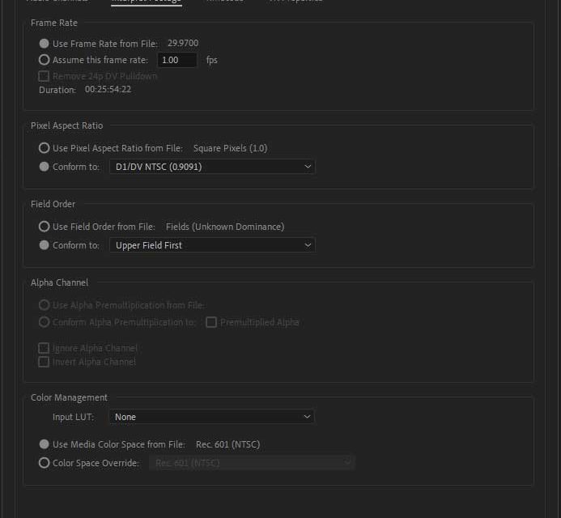Viewport: 561px width, 518px height.
Task: Select Conform Alpha Premultiplication to option
Action: click(45, 322)
